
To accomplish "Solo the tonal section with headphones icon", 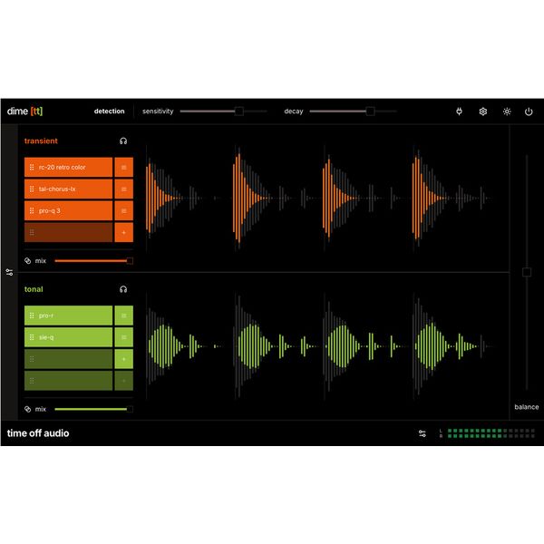I will click(x=123, y=289).
